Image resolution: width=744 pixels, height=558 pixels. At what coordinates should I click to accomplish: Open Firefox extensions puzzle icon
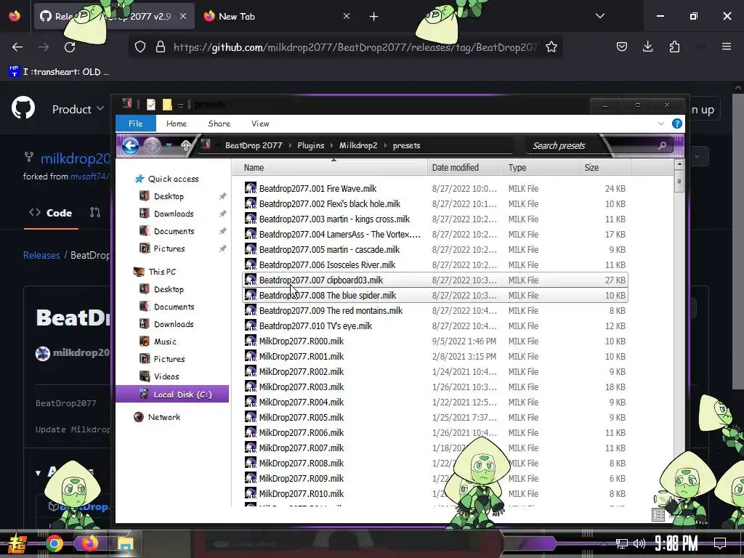click(x=674, y=46)
